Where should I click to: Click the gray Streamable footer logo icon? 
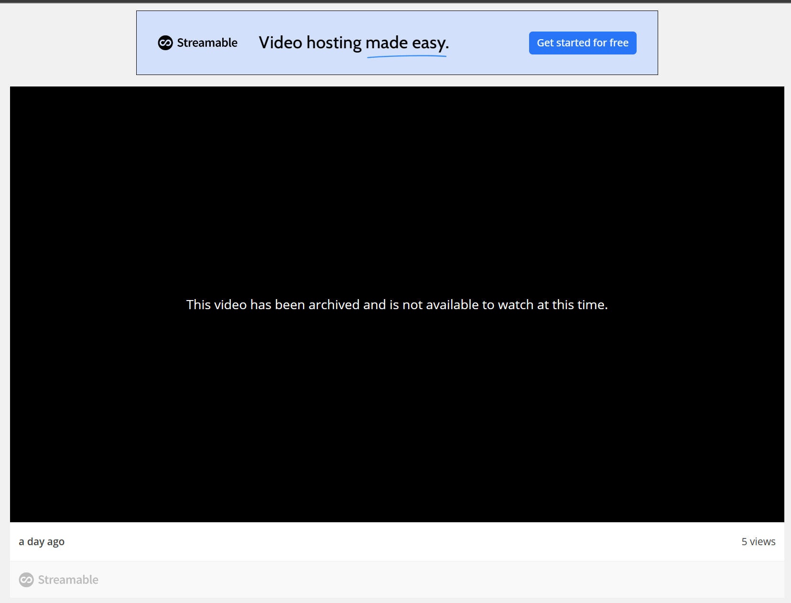click(x=26, y=580)
